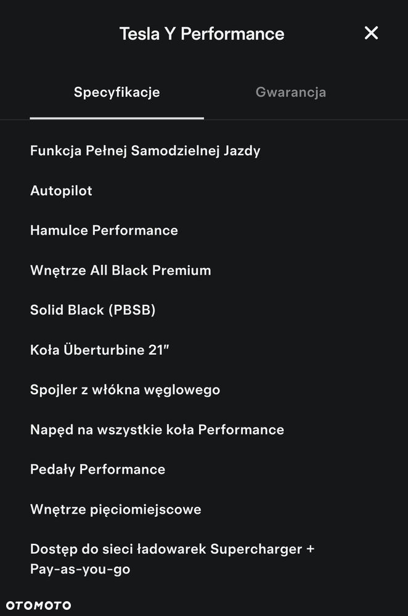The width and height of the screenshot is (408, 616).
Task: Click the Hamulce Performance entry
Action: (104, 230)
